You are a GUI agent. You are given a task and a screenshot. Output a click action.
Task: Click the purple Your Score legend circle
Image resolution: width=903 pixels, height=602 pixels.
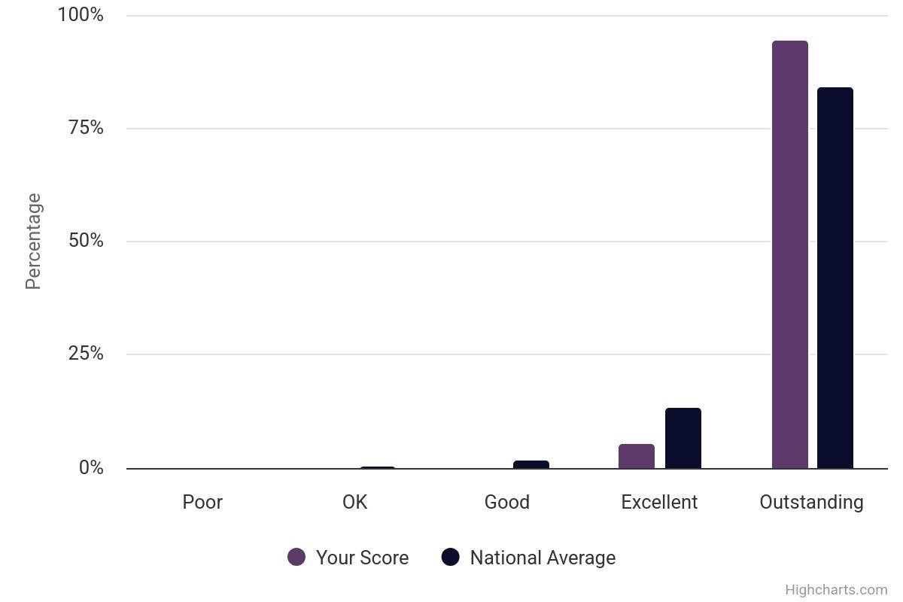(296, 558)
